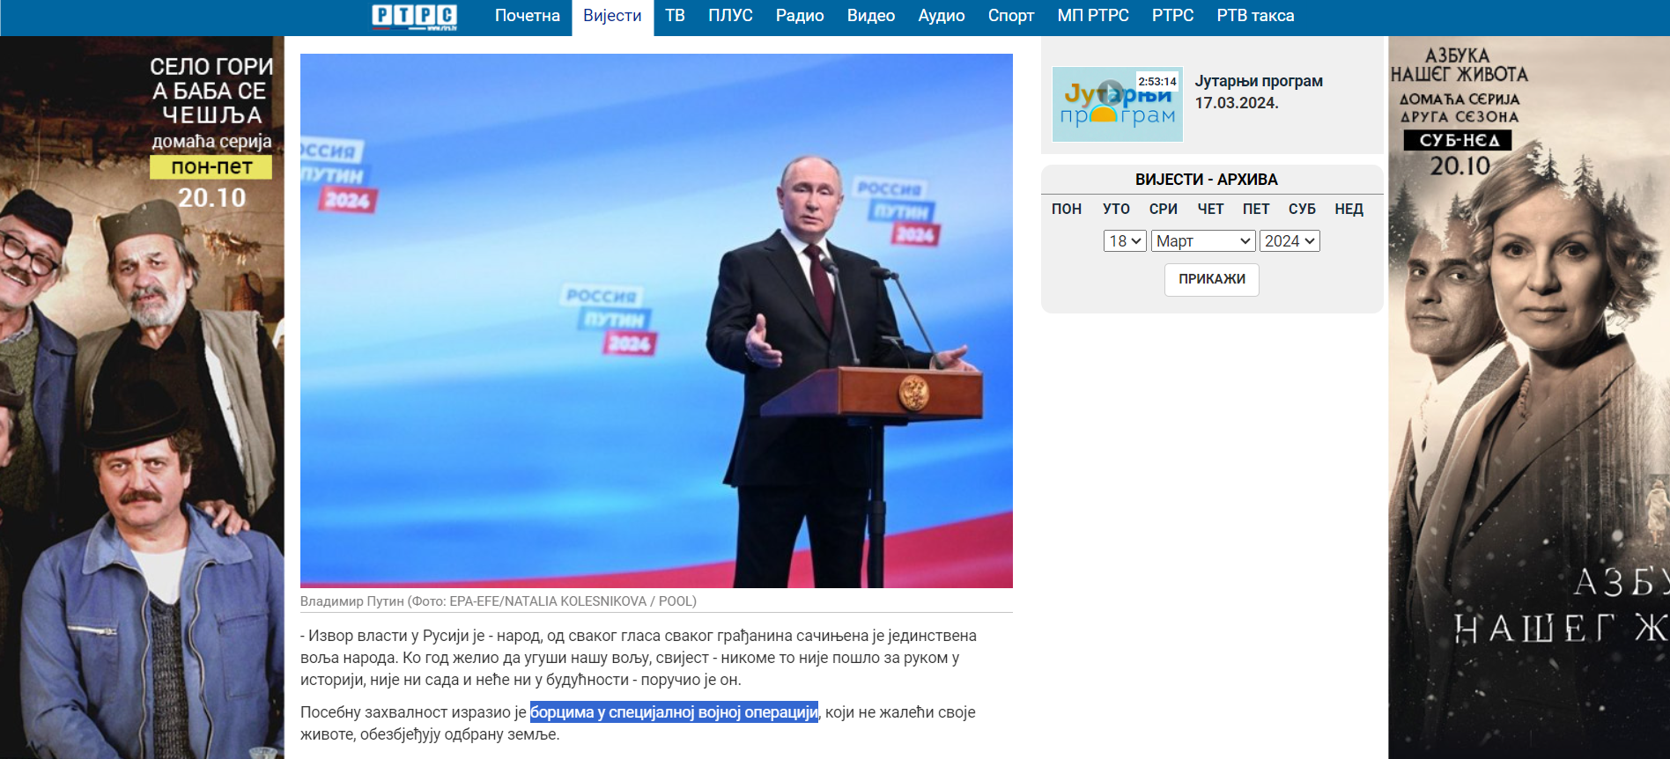Expand the year dropdown showing 2024
This screenshot has width=1670, height=759.
(1289, 241)
